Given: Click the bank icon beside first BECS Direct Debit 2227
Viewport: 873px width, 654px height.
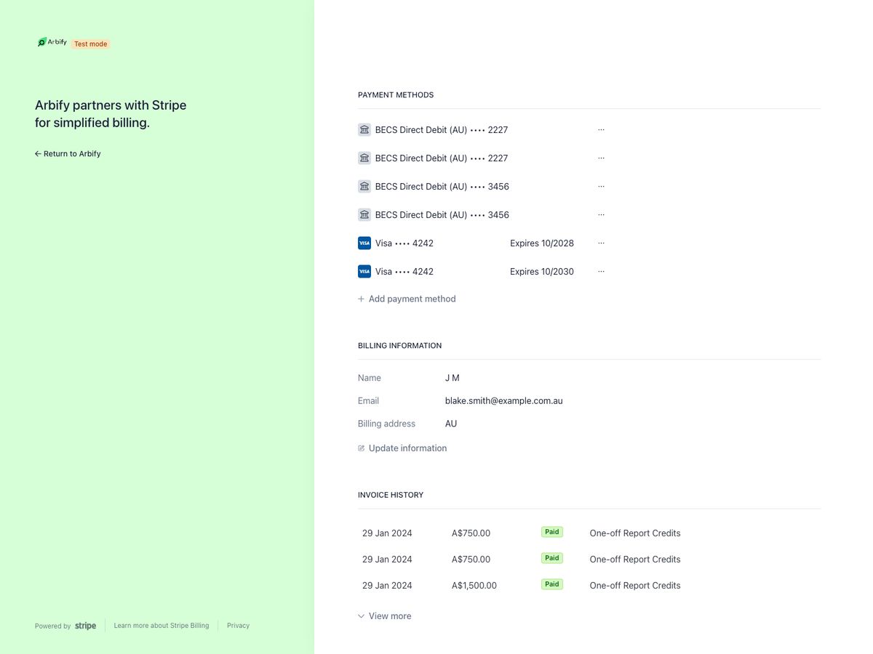Looking at the screenshot, I should point(364,129).
